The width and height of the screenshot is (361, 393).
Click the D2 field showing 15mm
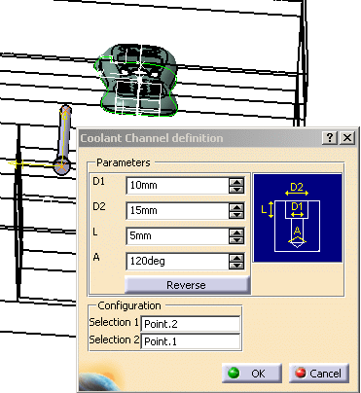(177, 211)
